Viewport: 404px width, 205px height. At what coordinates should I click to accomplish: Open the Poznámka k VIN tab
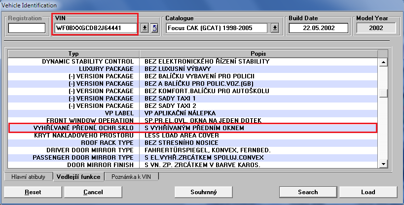click(x=132, y=176)
